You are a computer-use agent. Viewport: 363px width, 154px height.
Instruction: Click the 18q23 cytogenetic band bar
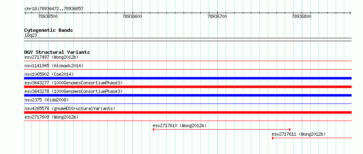[x=188, y=40]
